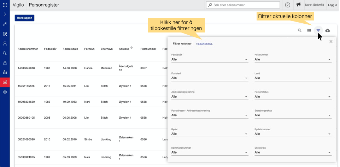Screen dimensions: 340x167
Task: Expand the Postnummer filter dropdown
Action: point(293,60)
